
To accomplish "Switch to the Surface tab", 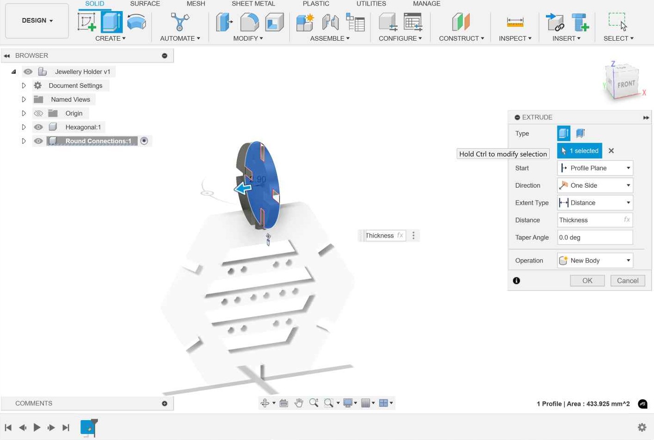I will click(145, 4).
